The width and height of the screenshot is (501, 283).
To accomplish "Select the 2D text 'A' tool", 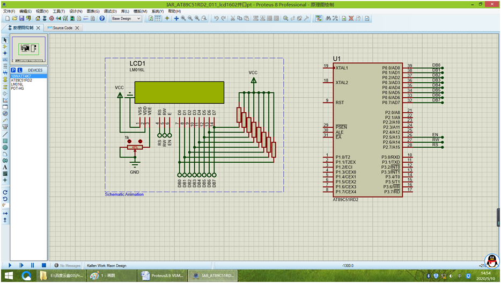I will click(x=5, y=167).
